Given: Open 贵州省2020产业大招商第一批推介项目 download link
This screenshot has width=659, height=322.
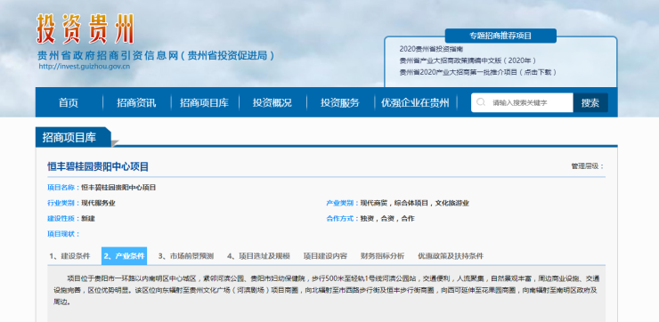Looking at the screenshot, I should [x=478, y=72].
